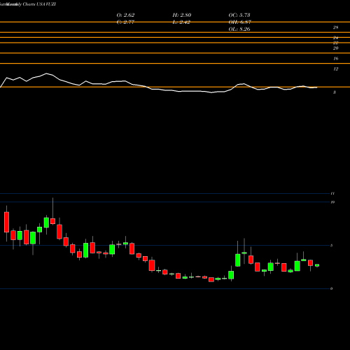Click the '20' upper axis label

[335, 48]
